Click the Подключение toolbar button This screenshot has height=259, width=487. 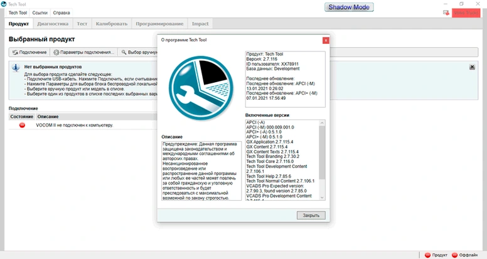[x=29, y=52]
